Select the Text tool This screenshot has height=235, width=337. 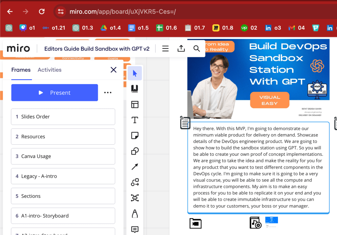[x=135, y=120]
